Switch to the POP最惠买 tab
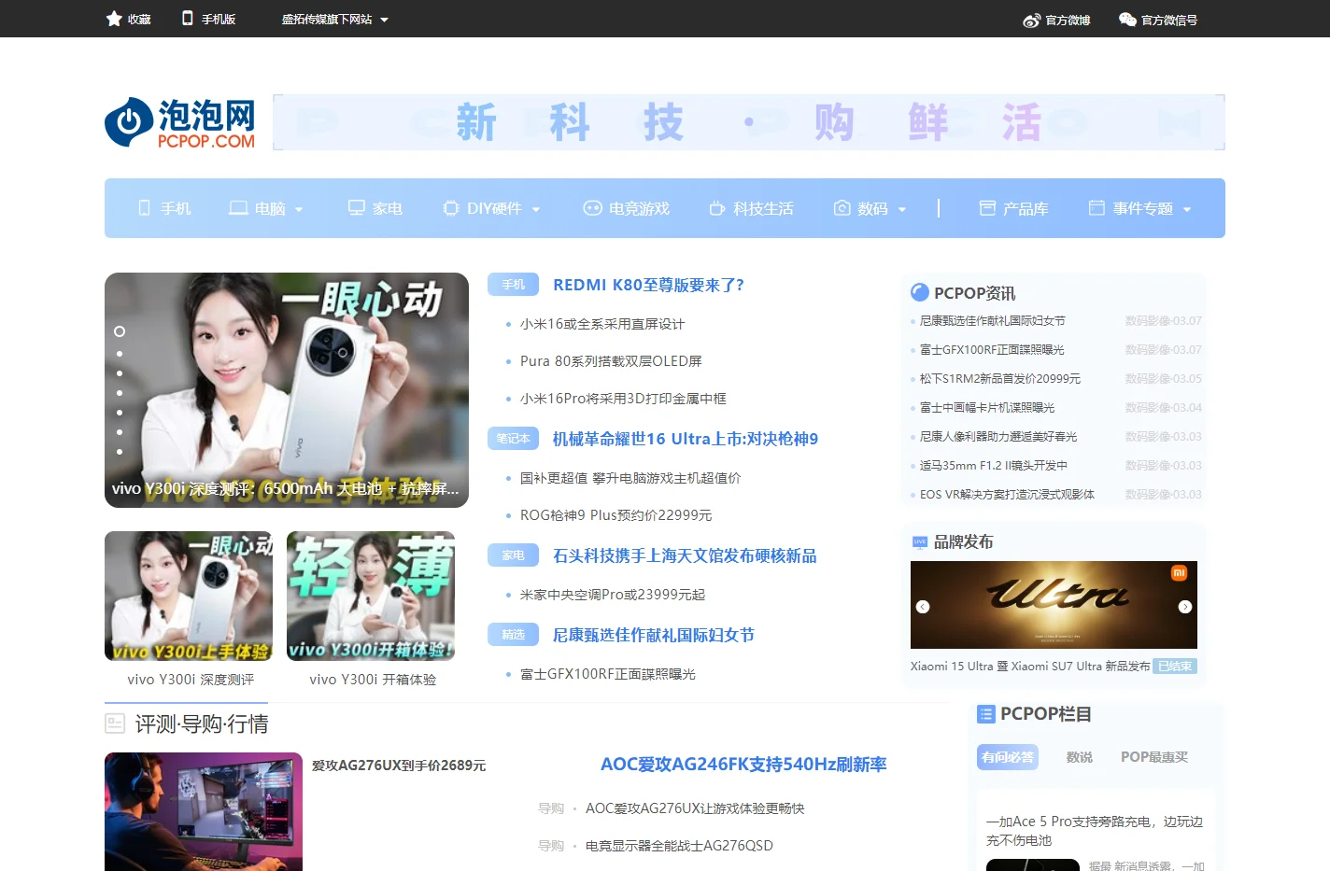Screen dimensions: 1330x871 click(1154, 757)
